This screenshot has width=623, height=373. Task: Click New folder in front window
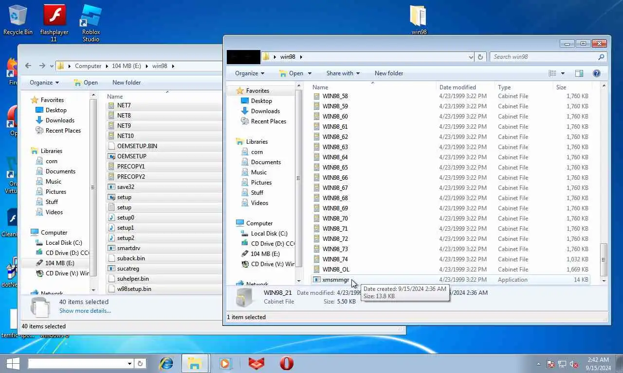click(389, 73)
